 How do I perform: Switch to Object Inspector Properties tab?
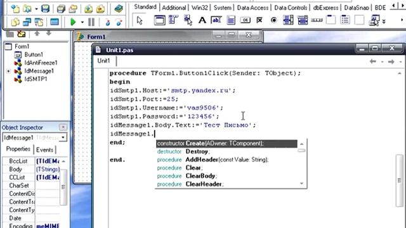[x=18, y=149]
